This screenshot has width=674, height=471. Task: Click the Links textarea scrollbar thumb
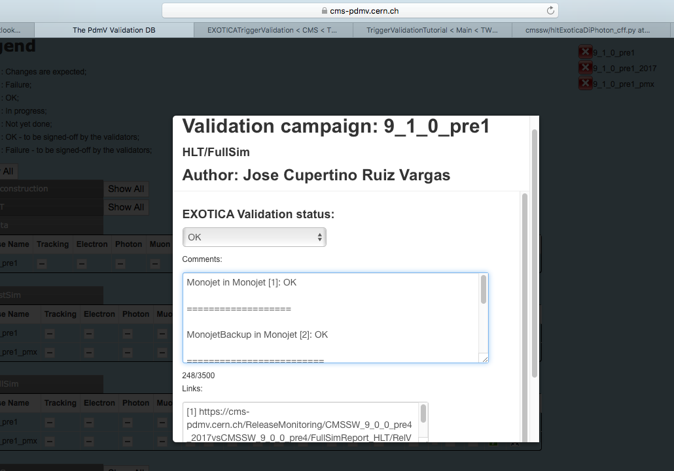[x=423, y=414]
